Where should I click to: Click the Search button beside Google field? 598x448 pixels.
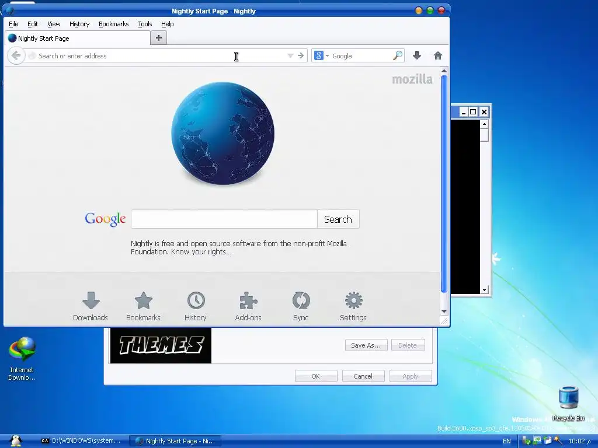[338, 219]
